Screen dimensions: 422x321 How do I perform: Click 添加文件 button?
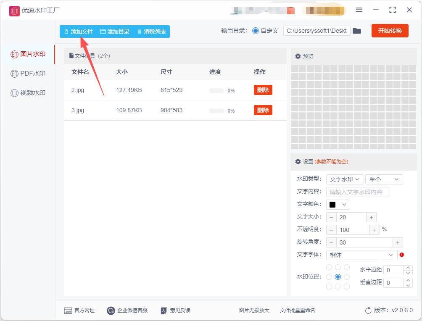coord(79,32)
